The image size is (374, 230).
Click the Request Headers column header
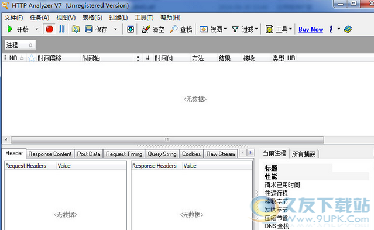pyautogui.click(x=30, y=166)
